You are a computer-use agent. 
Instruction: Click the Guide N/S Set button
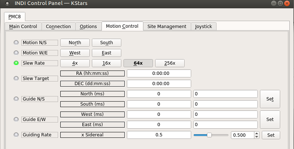270,99
